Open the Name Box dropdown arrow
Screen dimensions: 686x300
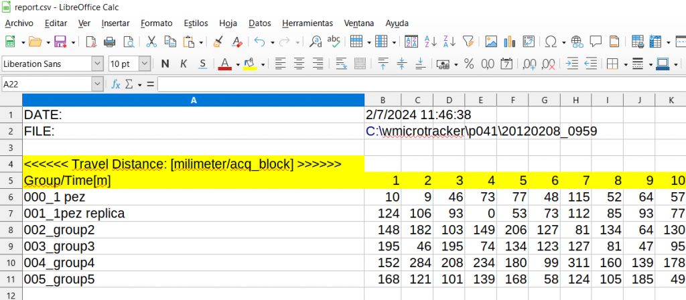pyautogui.click(x=98, y=84)
